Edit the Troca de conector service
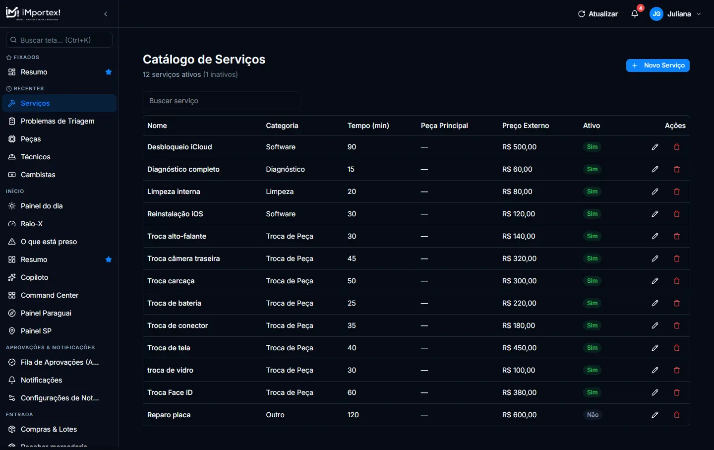Image resolution: width=714 pixels, height=450 pixels. click(x=655, y=325)
